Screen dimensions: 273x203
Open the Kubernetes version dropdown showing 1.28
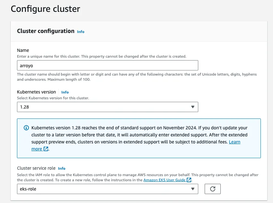[107, 107]
